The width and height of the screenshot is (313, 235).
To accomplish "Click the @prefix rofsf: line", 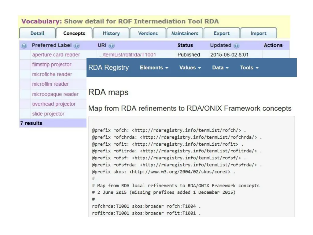I will tap(169, 158).
